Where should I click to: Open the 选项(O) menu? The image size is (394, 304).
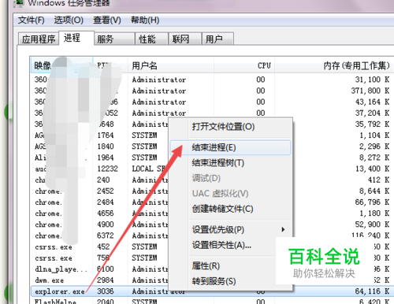point(69,20)
